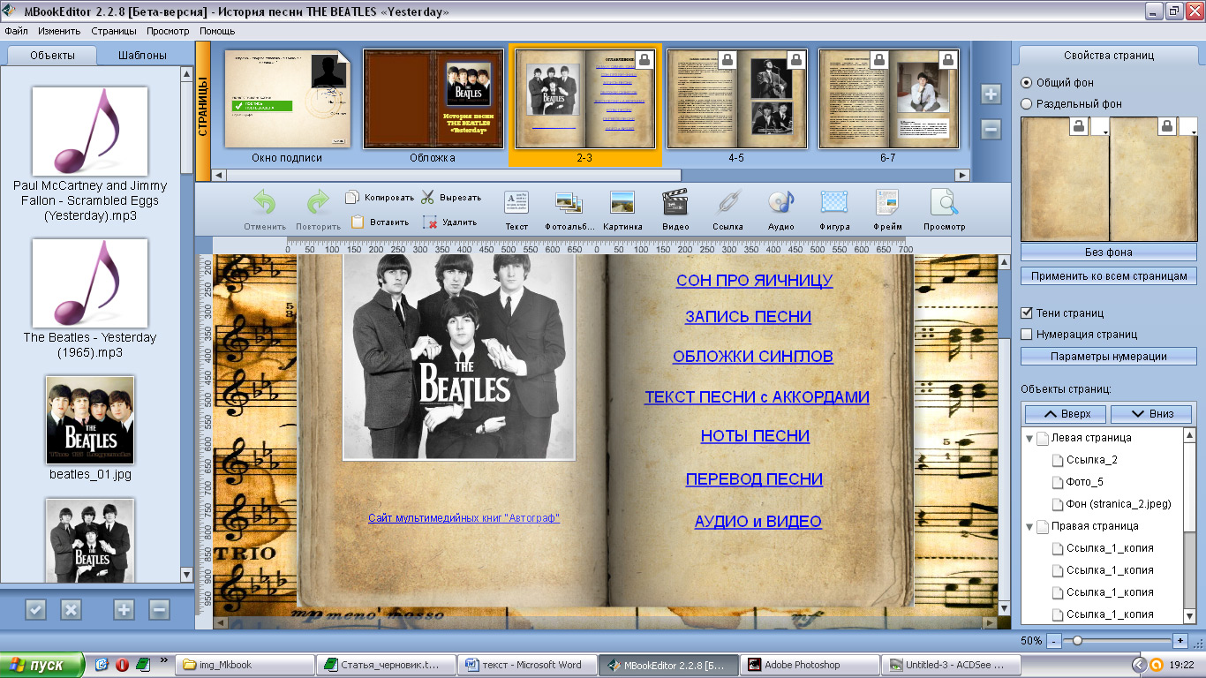Enable Нумерация страниц checkbox
Viewport: 1206px width, 678px height.
pyautogui.click(x=1026, y=334)
